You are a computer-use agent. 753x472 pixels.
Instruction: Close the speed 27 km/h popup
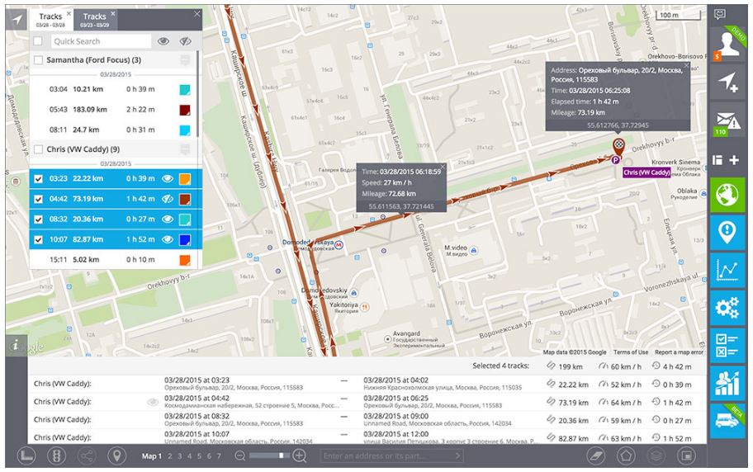click(x=443, y=167)
